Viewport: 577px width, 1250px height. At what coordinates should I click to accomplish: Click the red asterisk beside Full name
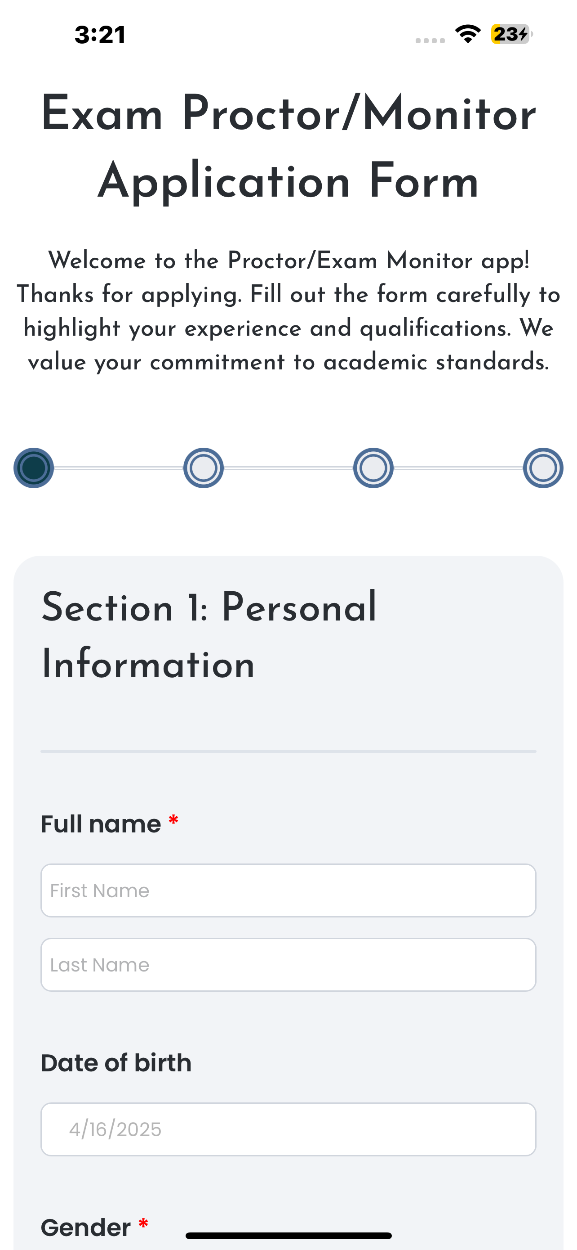[173, 821]
